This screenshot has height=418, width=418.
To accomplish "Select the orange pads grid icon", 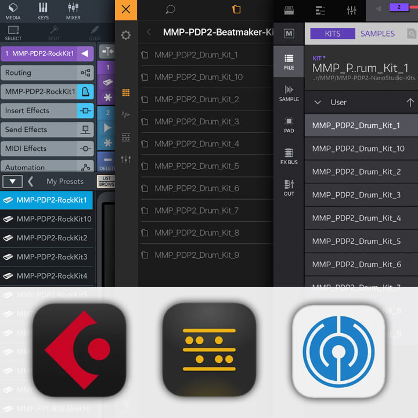I will [126, 92].
